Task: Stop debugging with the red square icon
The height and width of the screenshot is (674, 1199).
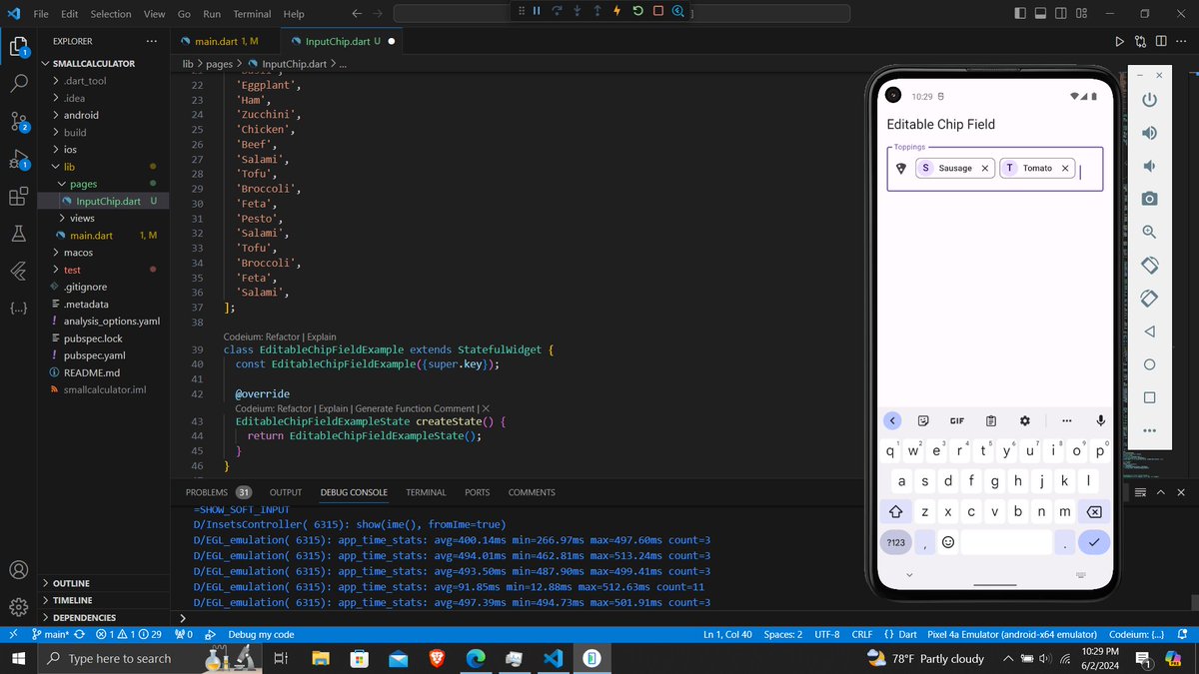Action: (x=659, y=13)
